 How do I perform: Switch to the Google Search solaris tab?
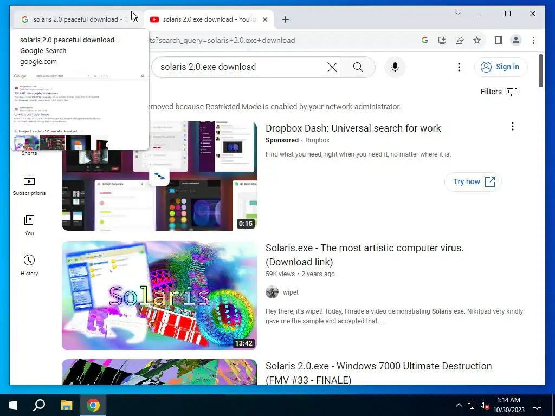(x=76, y=19)
